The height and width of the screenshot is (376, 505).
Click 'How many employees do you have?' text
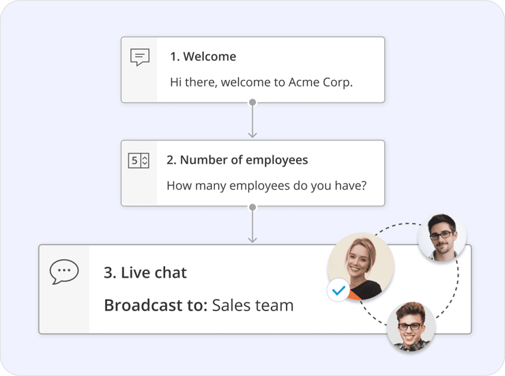click(267, 186)
